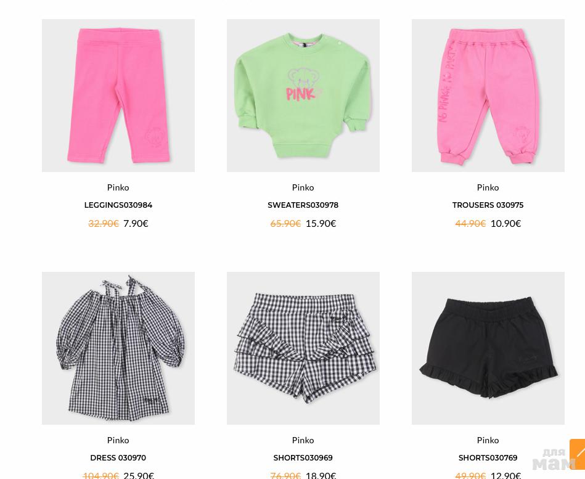585x479 pixels.
Task: Open the pink trousers product image
Action: click(488, 96)
